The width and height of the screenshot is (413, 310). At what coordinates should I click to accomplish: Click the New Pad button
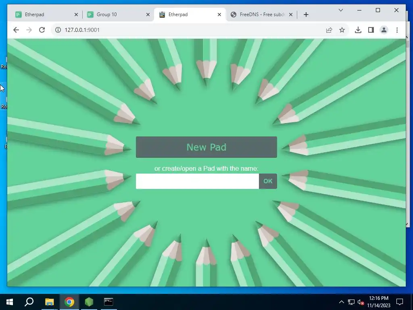[206, 147]
